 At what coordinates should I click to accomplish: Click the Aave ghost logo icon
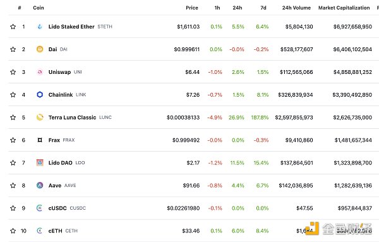coord(40,185)
